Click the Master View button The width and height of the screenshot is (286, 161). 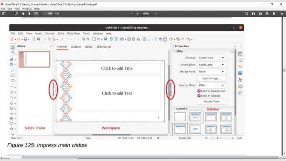[212, 101]
